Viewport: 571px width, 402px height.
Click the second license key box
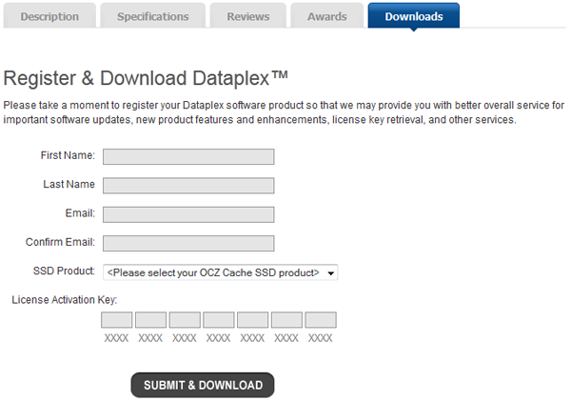150,320
